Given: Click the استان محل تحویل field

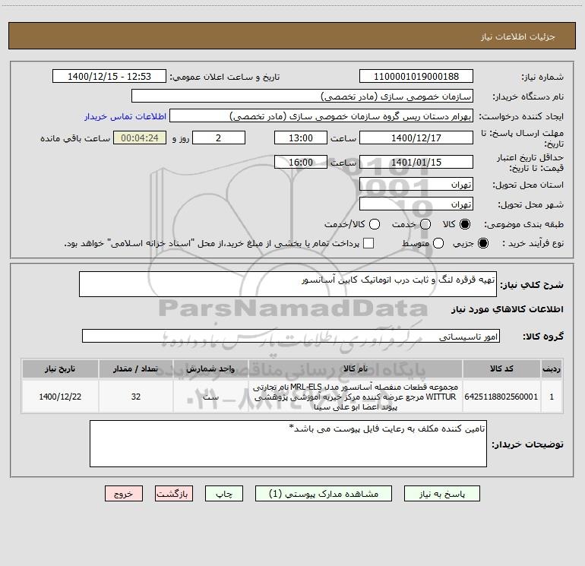Looking at the screenshot, I should (416, 184).
